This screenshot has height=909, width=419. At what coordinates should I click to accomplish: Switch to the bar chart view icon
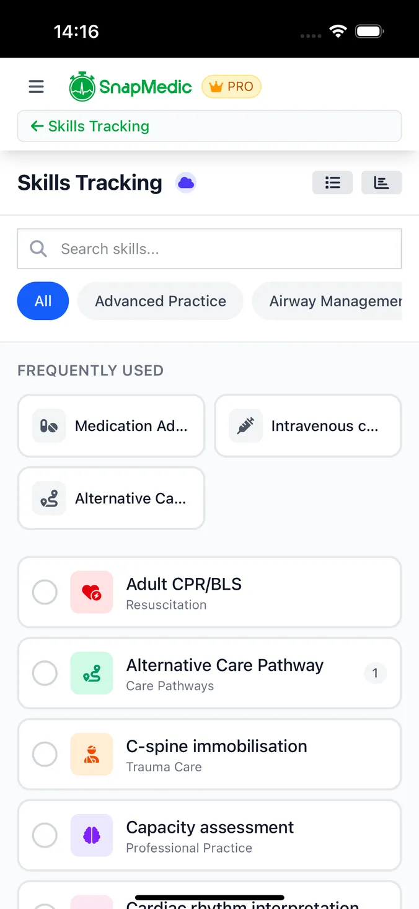coord(381,182)
